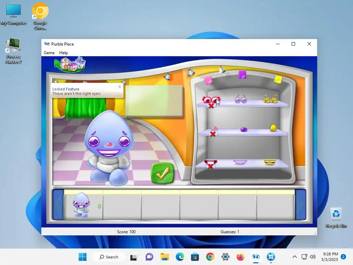
Task: Return to Purble Place main menu icon
Action: (70, 65)
